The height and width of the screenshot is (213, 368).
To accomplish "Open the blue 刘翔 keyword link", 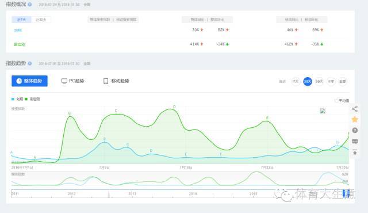I will [x=18, y=31].
